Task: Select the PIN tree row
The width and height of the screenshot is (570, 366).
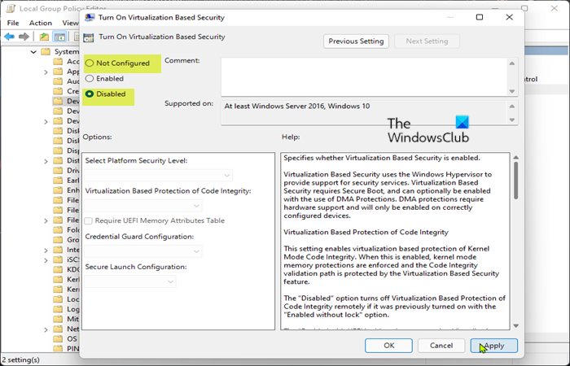Action: [66, 349]
